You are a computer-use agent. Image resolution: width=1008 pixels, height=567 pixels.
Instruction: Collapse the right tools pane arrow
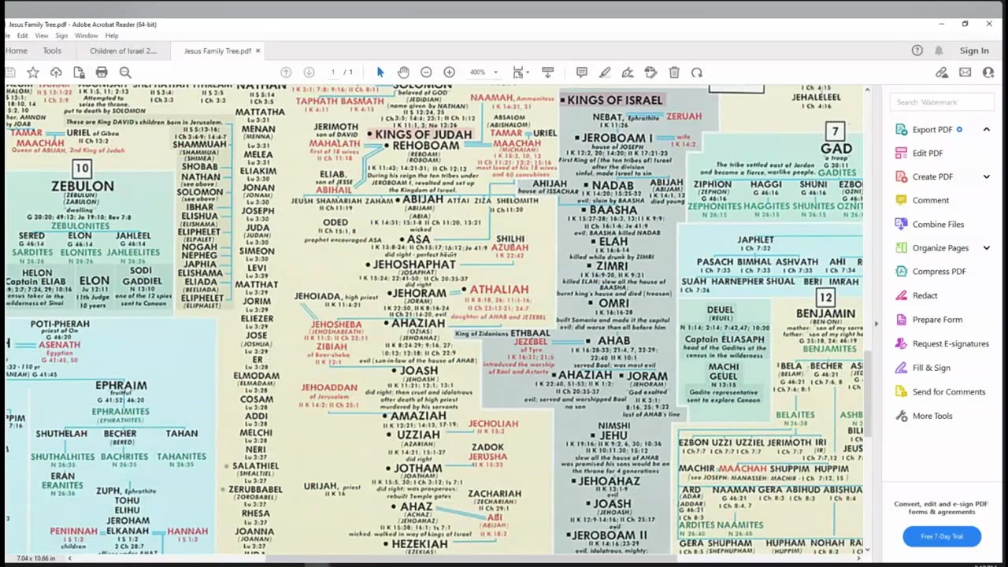point(876,324)
